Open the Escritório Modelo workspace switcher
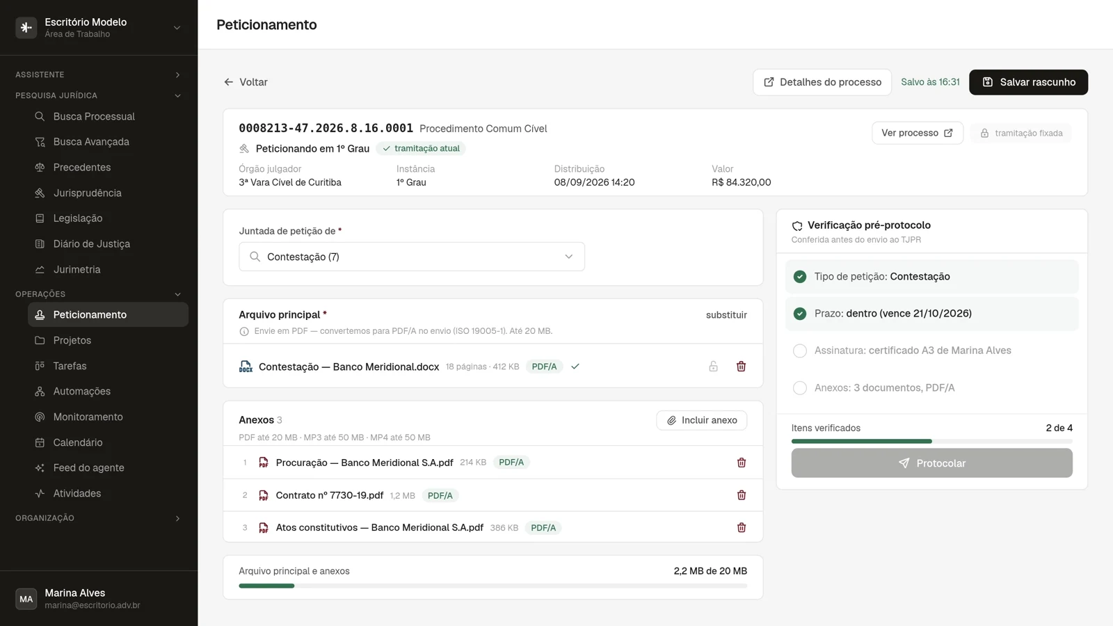This screenshot has width=1113, height=626. 99,28
